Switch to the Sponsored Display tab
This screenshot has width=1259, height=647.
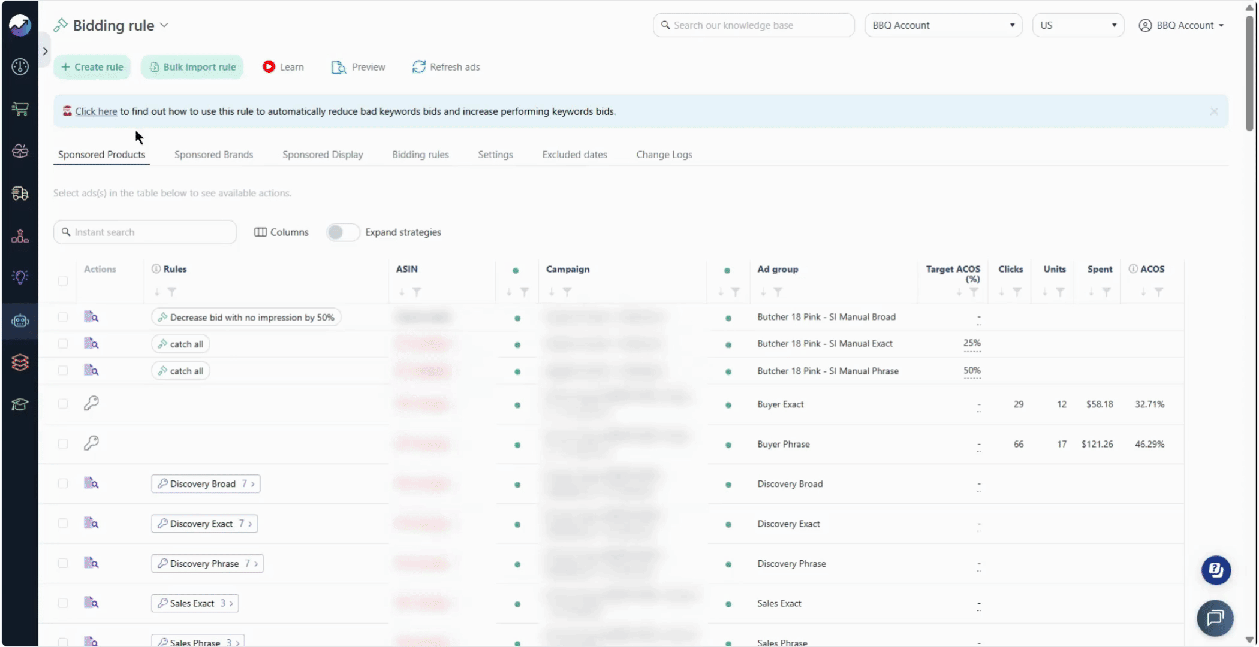pyautogui.click(x=323, y=155)
